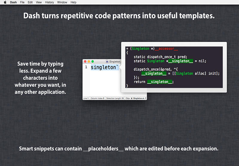Click the Selection Length status field

(x=115, y=99)
